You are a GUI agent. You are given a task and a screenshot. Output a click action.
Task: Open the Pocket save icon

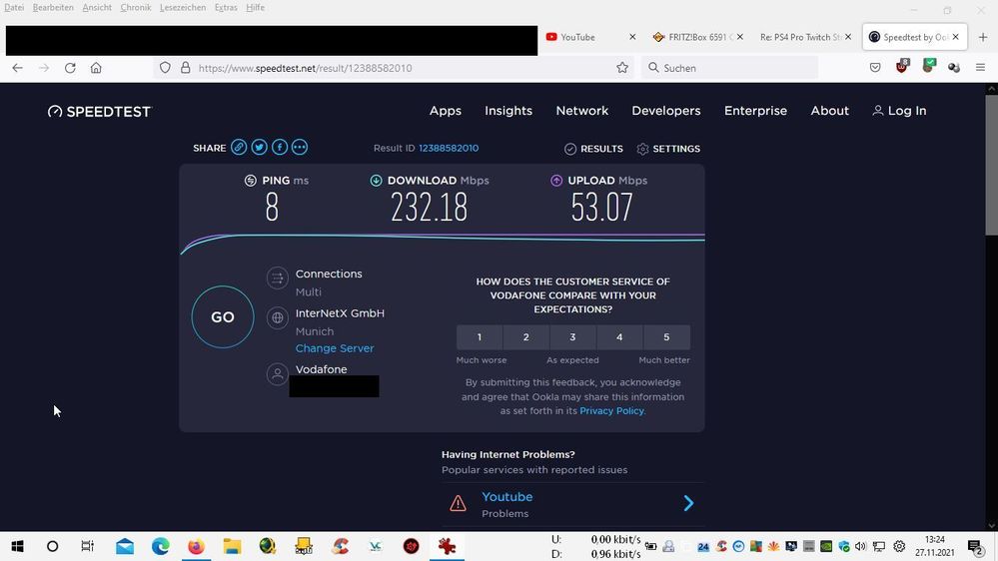[875, 68]
